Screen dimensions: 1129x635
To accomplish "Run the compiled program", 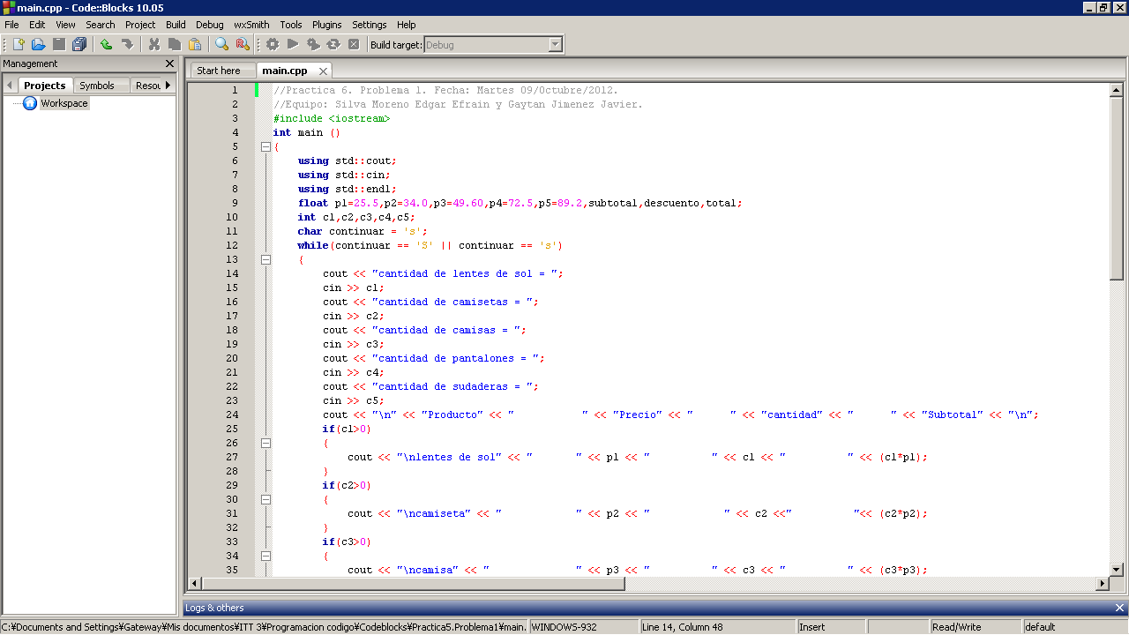I will (x=292, y=44).
